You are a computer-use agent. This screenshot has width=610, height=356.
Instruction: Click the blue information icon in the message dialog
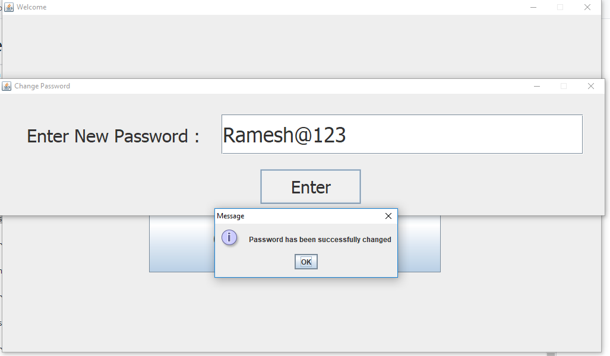coord(229,237)
